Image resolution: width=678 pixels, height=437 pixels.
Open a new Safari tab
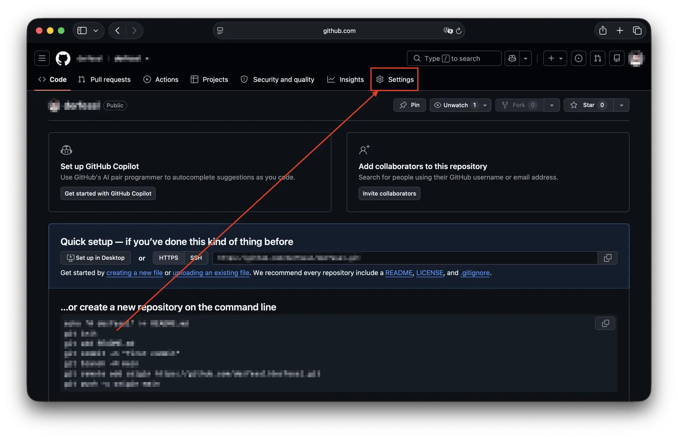pyautogui.click(x=620, y=31)
